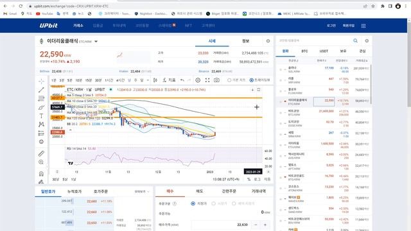This screenshot has width=411, height=231.
Task: Select the 기본 차트 radio option
Action: 229,80
